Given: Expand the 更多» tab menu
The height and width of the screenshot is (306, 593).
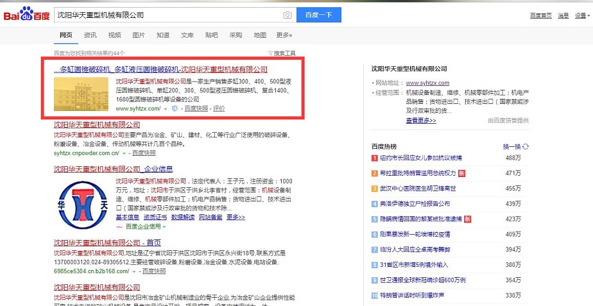Looking at the screenshot, I should point(284,35).
